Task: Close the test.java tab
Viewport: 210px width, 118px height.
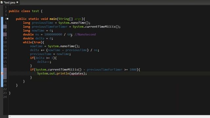Action: pos(17,2)
